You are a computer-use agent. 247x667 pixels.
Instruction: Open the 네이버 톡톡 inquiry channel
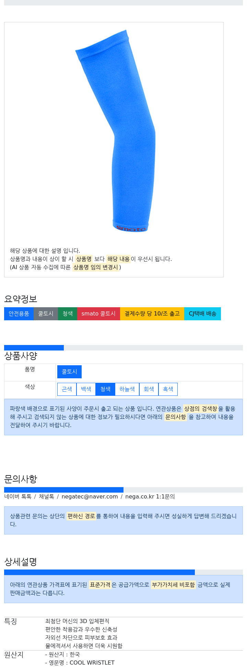coord(18,497)
